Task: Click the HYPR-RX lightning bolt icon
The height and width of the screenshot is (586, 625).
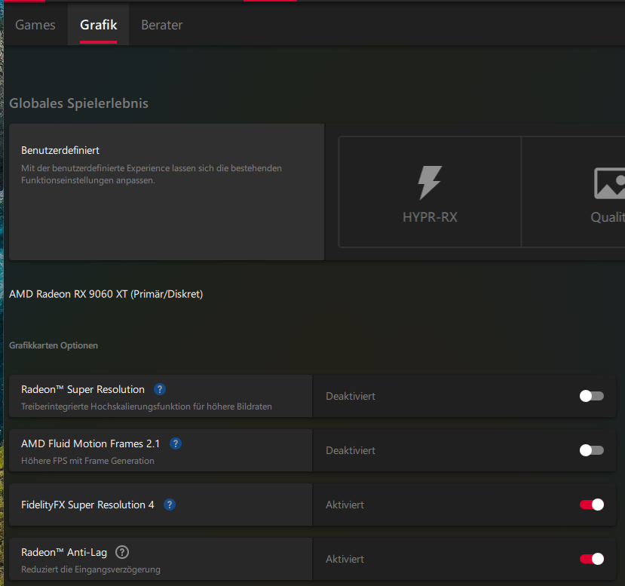Action: point(430,183)
